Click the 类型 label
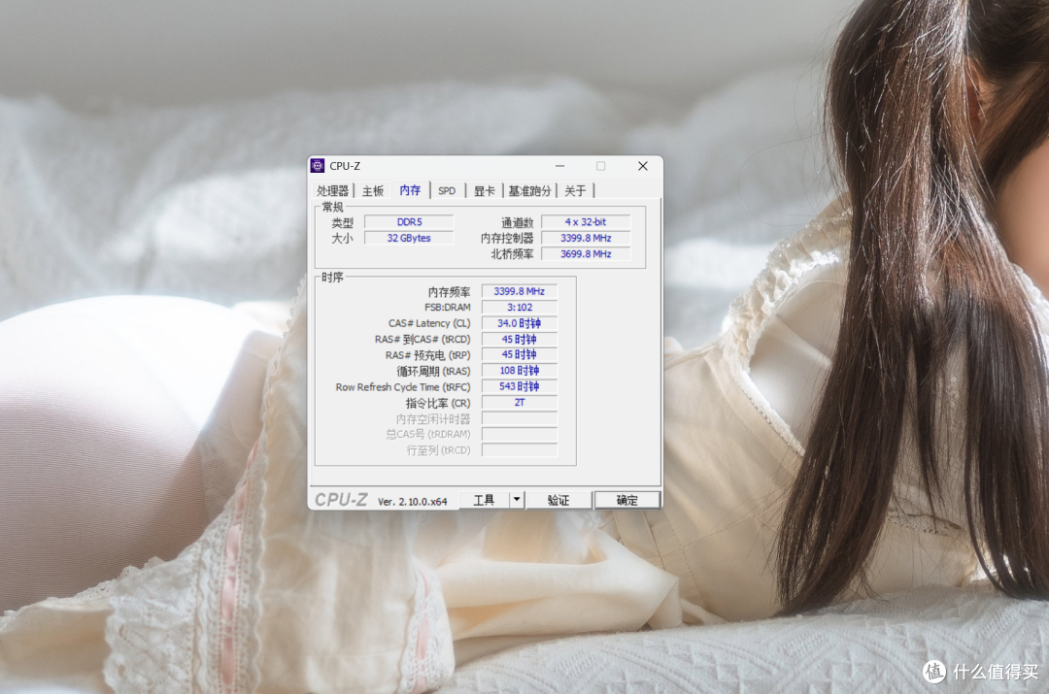 coord(342,222)
